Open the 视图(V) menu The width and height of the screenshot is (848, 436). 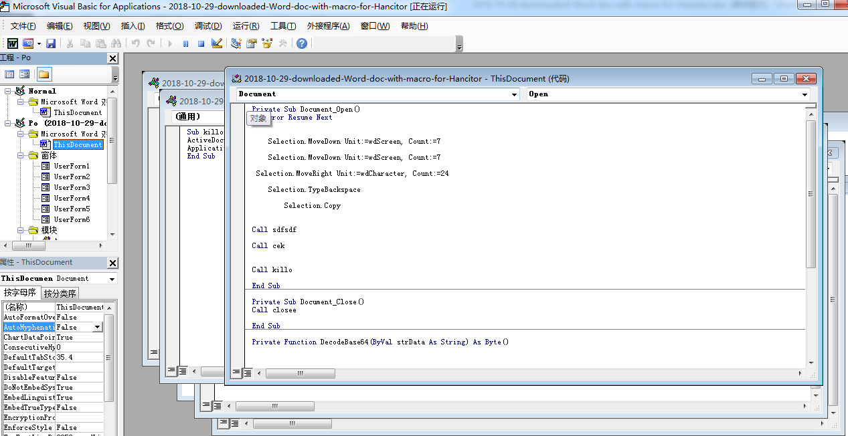96,26
